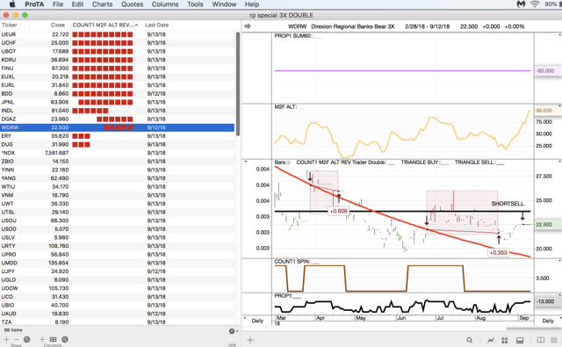
Task: Add a row with the Rows plus icon
Action: click(x=6, y=339)
